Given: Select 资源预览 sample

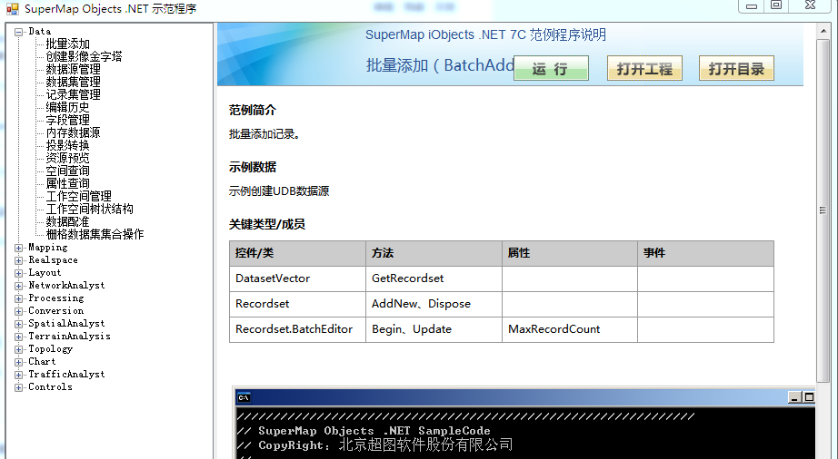Looking at the screenshot, I should point(68,159).
